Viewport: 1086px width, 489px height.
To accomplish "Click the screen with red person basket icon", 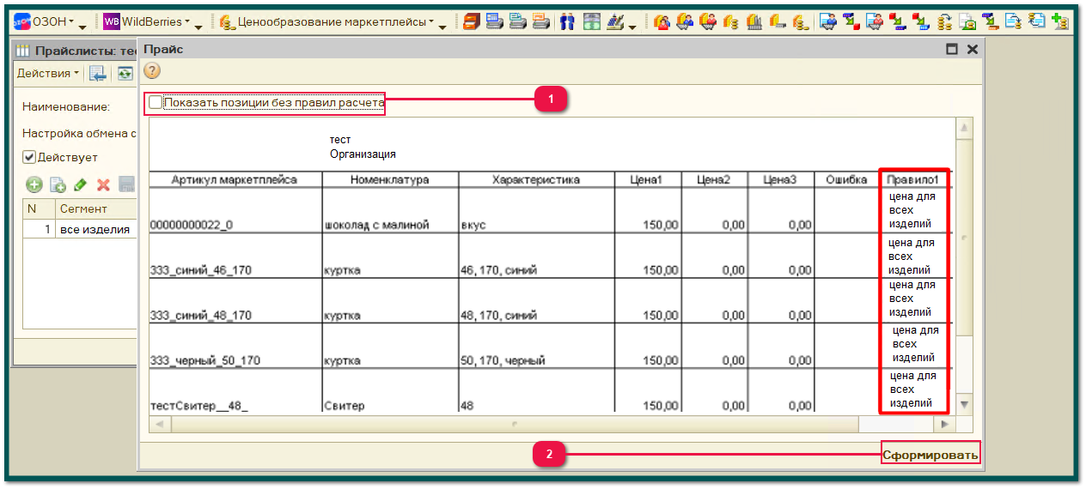I will pos(876,21).
